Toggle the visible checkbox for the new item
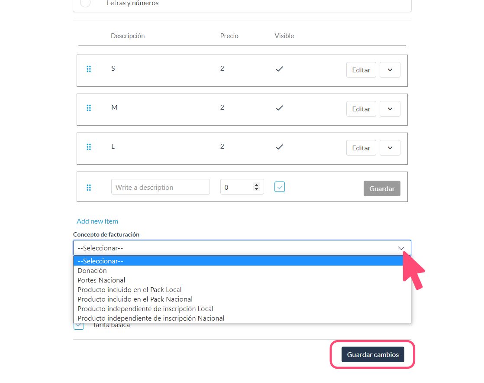 click(280, 187)
